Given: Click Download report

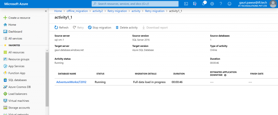Looking at the screenshot, I should (155, 28).
